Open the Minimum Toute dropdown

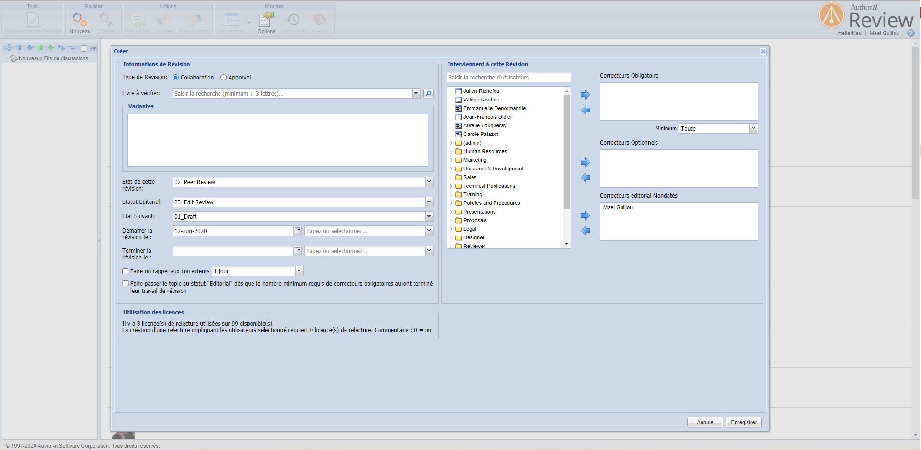coord(753,128)
